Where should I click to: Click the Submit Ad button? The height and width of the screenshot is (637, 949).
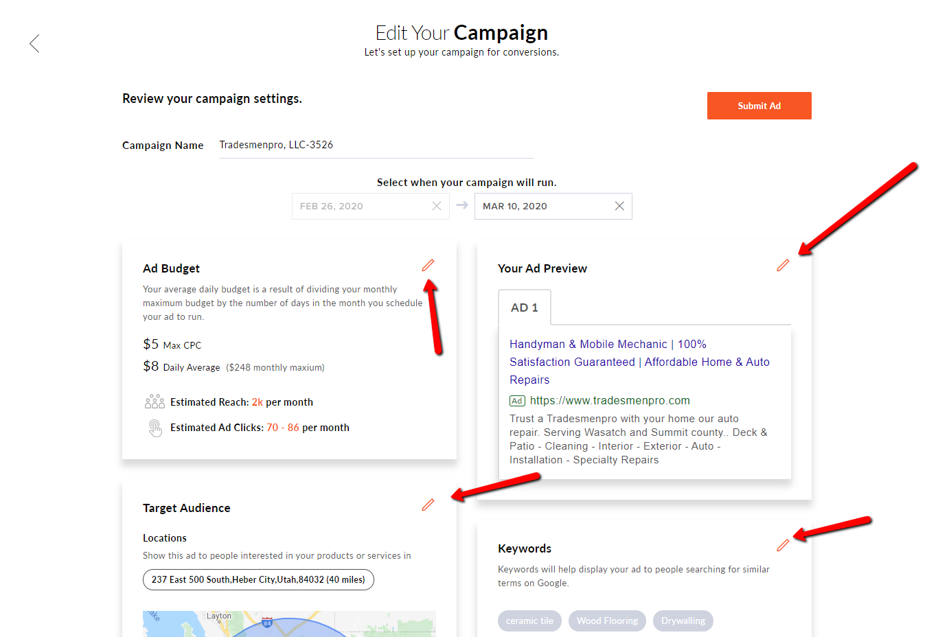coord(759,106)
